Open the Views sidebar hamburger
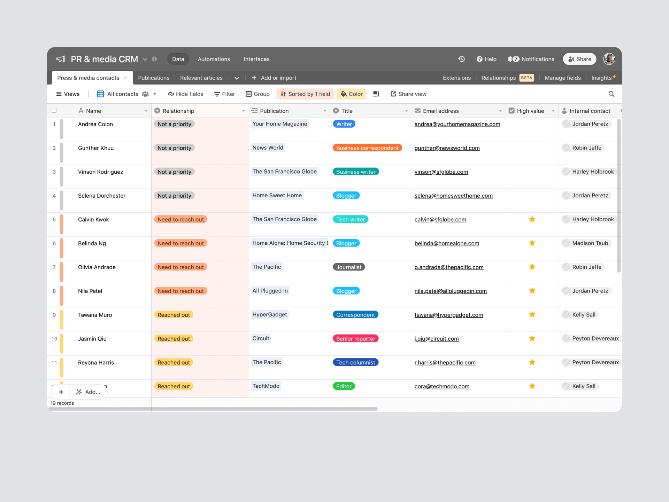The image size is (669, 502). click(68, 94)
